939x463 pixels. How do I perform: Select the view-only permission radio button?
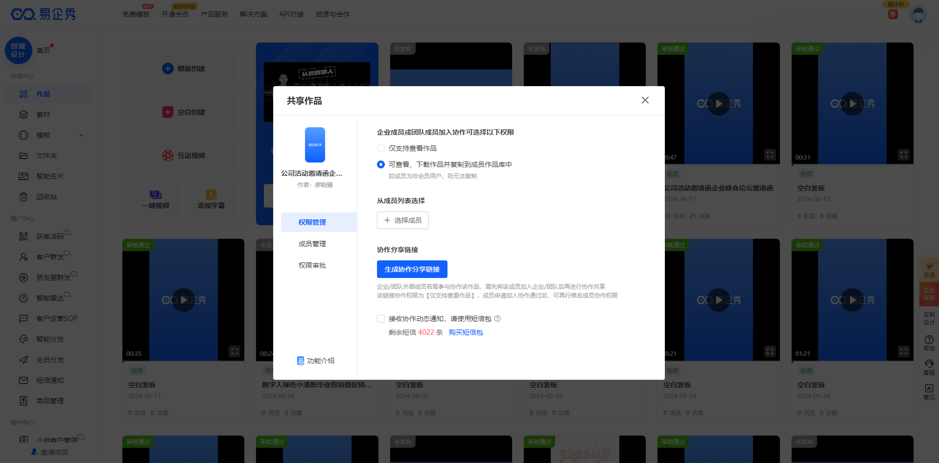381,148
